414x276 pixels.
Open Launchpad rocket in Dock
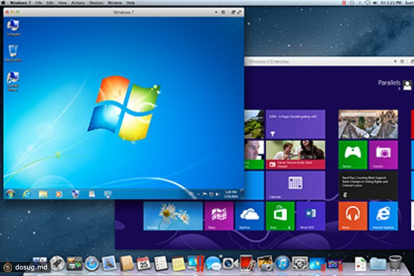57,264
